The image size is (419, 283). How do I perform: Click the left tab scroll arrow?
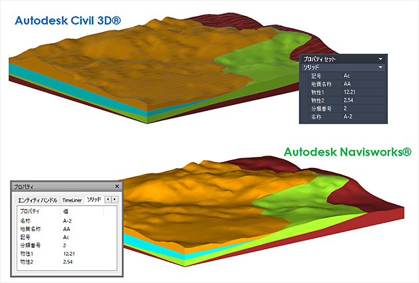coord(108,199)
